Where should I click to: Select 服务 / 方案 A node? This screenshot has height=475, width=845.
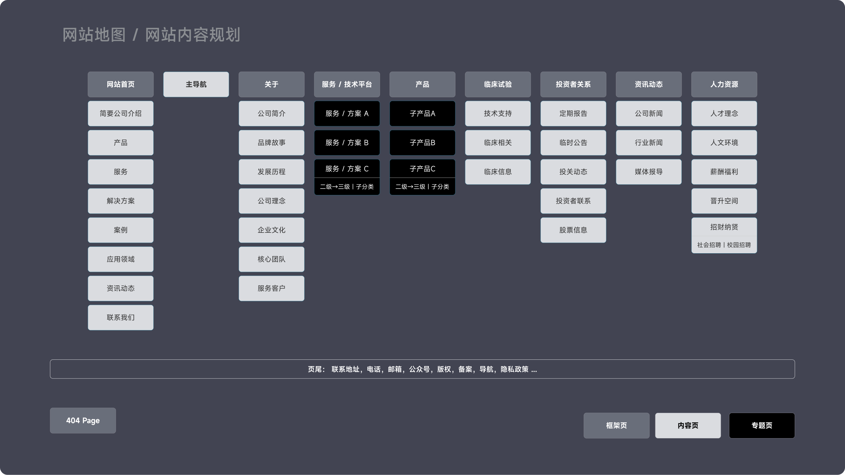[347, 114]
